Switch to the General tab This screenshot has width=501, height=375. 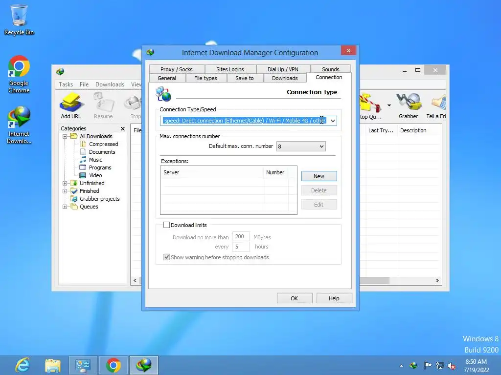point(167,78)
